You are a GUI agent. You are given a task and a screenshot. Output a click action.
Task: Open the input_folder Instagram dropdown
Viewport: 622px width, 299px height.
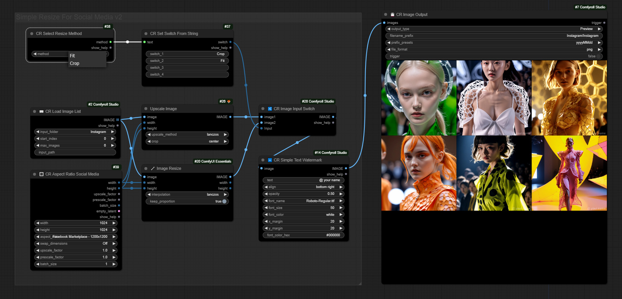[75, 132]
